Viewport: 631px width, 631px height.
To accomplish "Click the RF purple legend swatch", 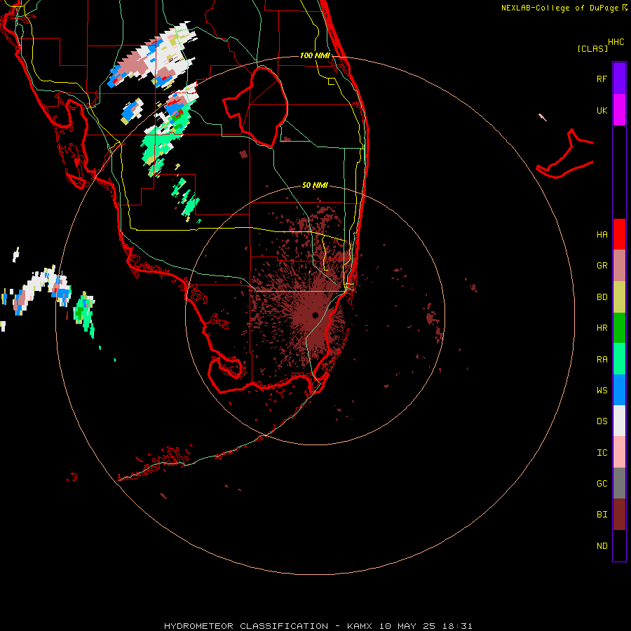I will pyautogui.click(x=619, y=79).
